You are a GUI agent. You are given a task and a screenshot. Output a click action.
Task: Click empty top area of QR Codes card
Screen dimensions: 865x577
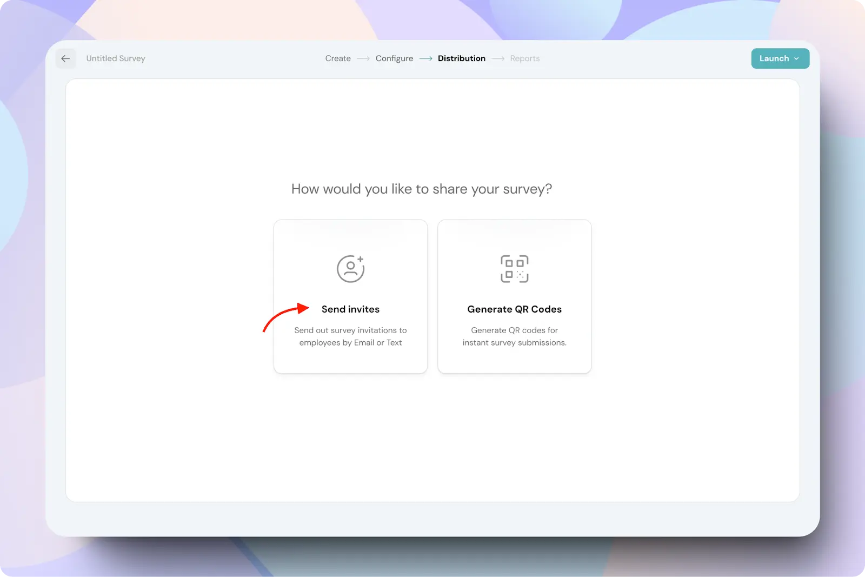pos(514,235)
